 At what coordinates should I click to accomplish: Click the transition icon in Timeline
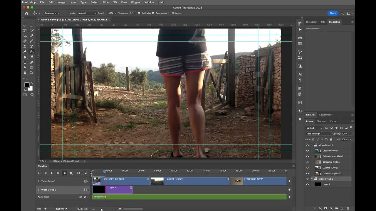click(x=85, y=173)
